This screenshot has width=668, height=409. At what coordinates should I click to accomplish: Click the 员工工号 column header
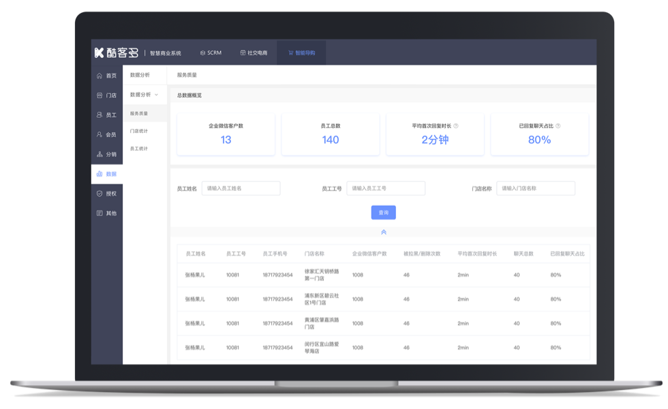pyautogui.click(x=236, y=254)
